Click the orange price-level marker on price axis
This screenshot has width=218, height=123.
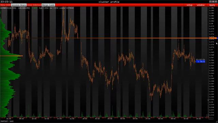pyautogui.click(x=213, y=38)
